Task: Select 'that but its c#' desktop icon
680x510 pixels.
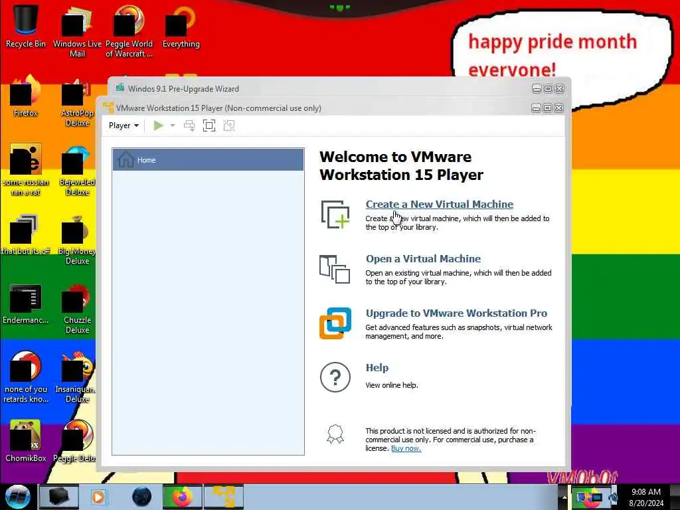Action: (26, 234)
